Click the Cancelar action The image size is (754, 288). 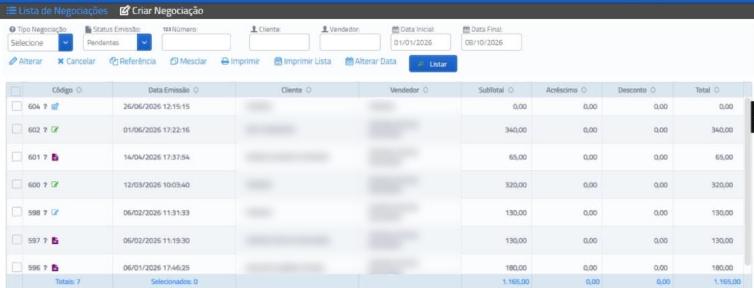(x=76, y=61)
